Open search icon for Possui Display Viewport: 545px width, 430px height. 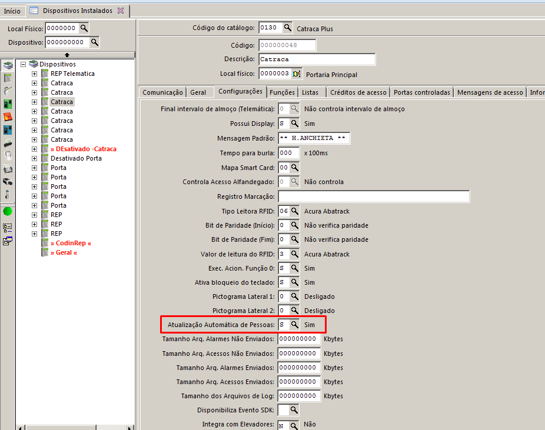tap(295, 124)
